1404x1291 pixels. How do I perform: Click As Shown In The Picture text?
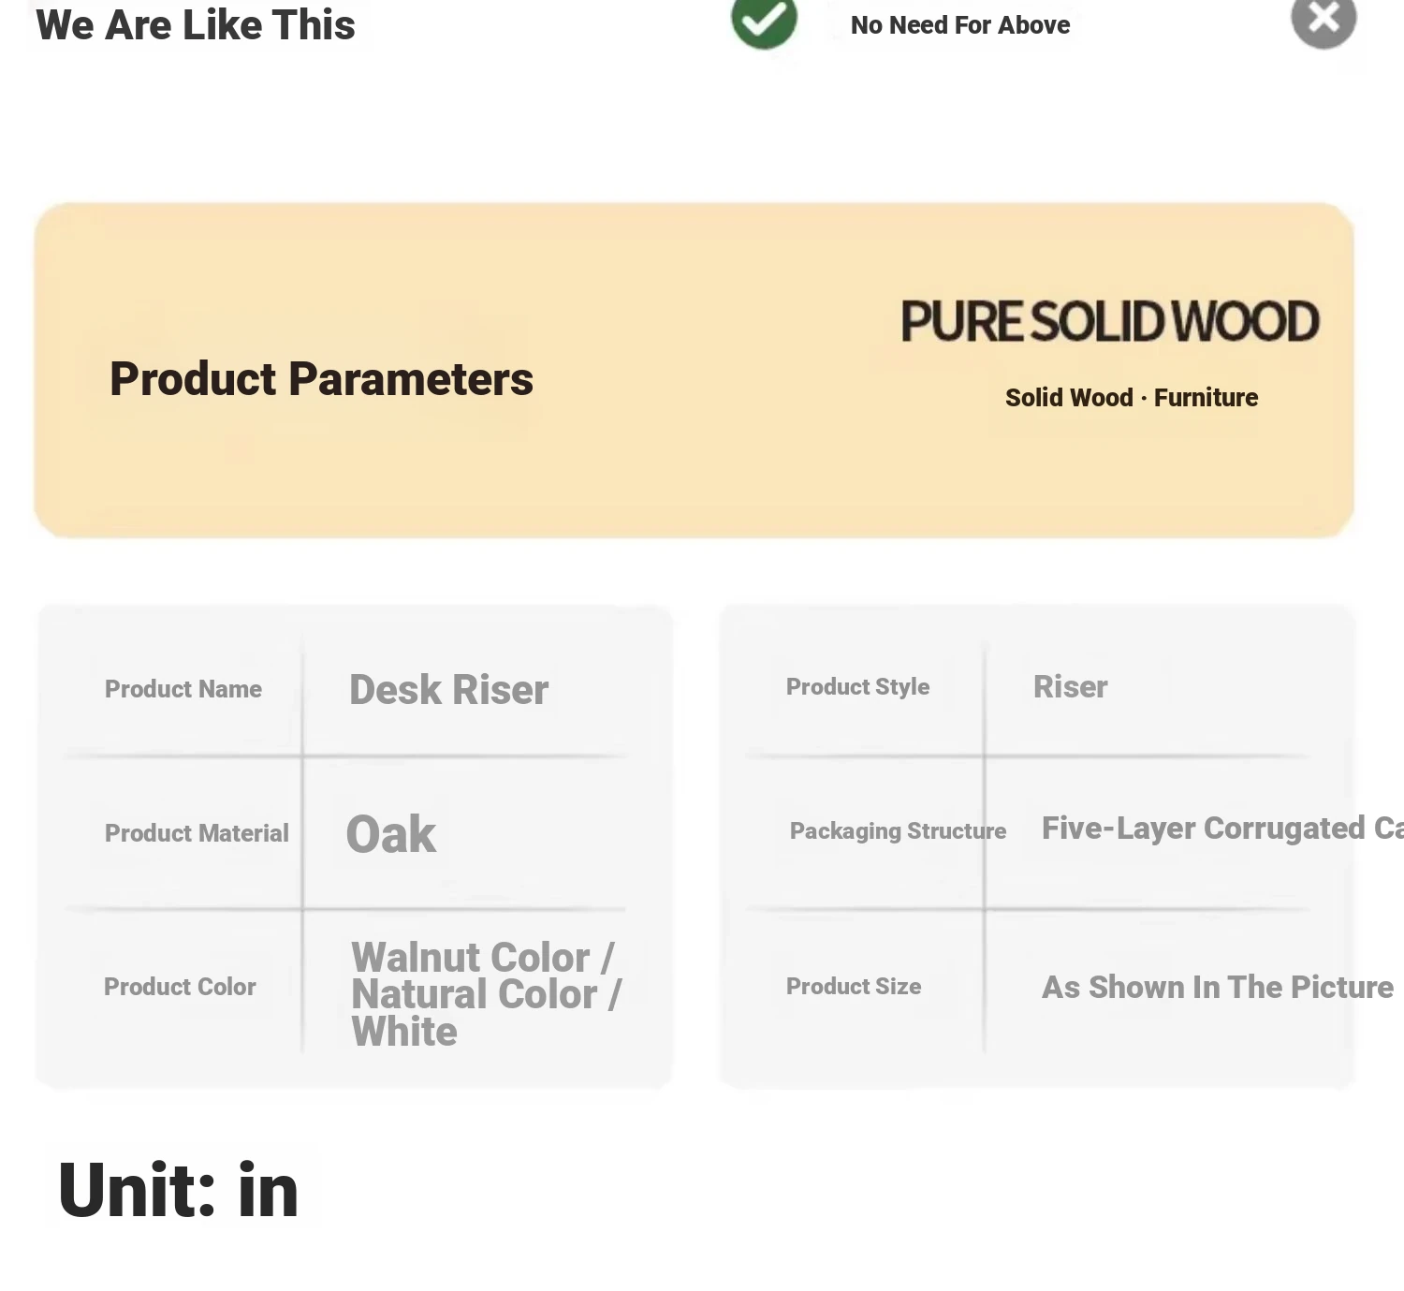[1218, 987]
